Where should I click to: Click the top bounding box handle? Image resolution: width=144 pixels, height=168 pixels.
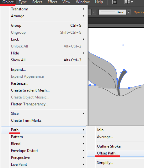pyautogui.click(x=123, y=45)
